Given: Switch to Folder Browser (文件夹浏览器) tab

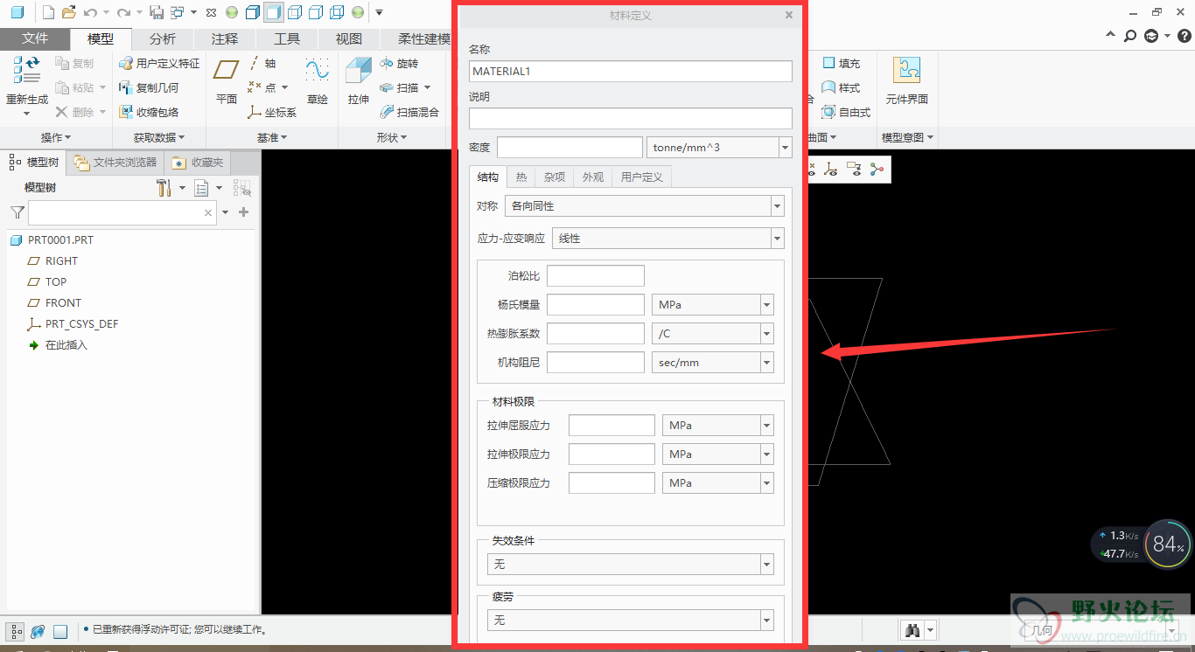Looking at the screenshot, I should 115,163.
